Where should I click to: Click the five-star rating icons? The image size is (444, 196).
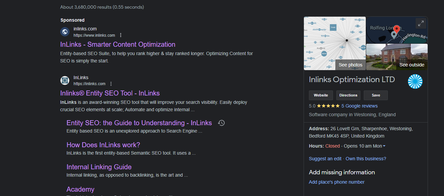coord(328,106)
